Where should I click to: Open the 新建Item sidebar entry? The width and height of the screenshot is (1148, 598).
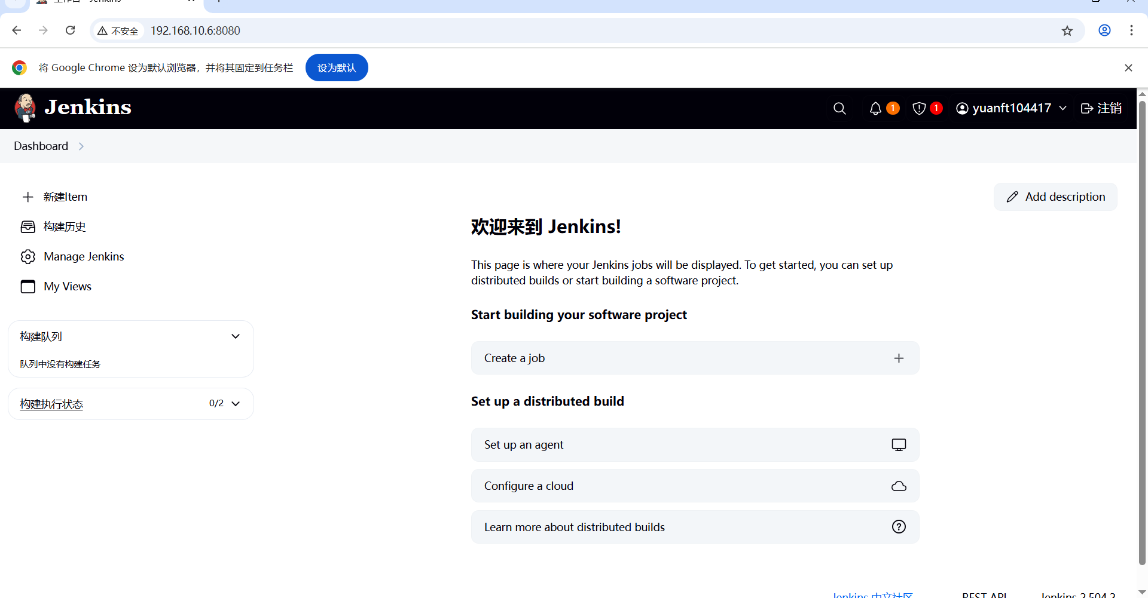coord(65,197)
